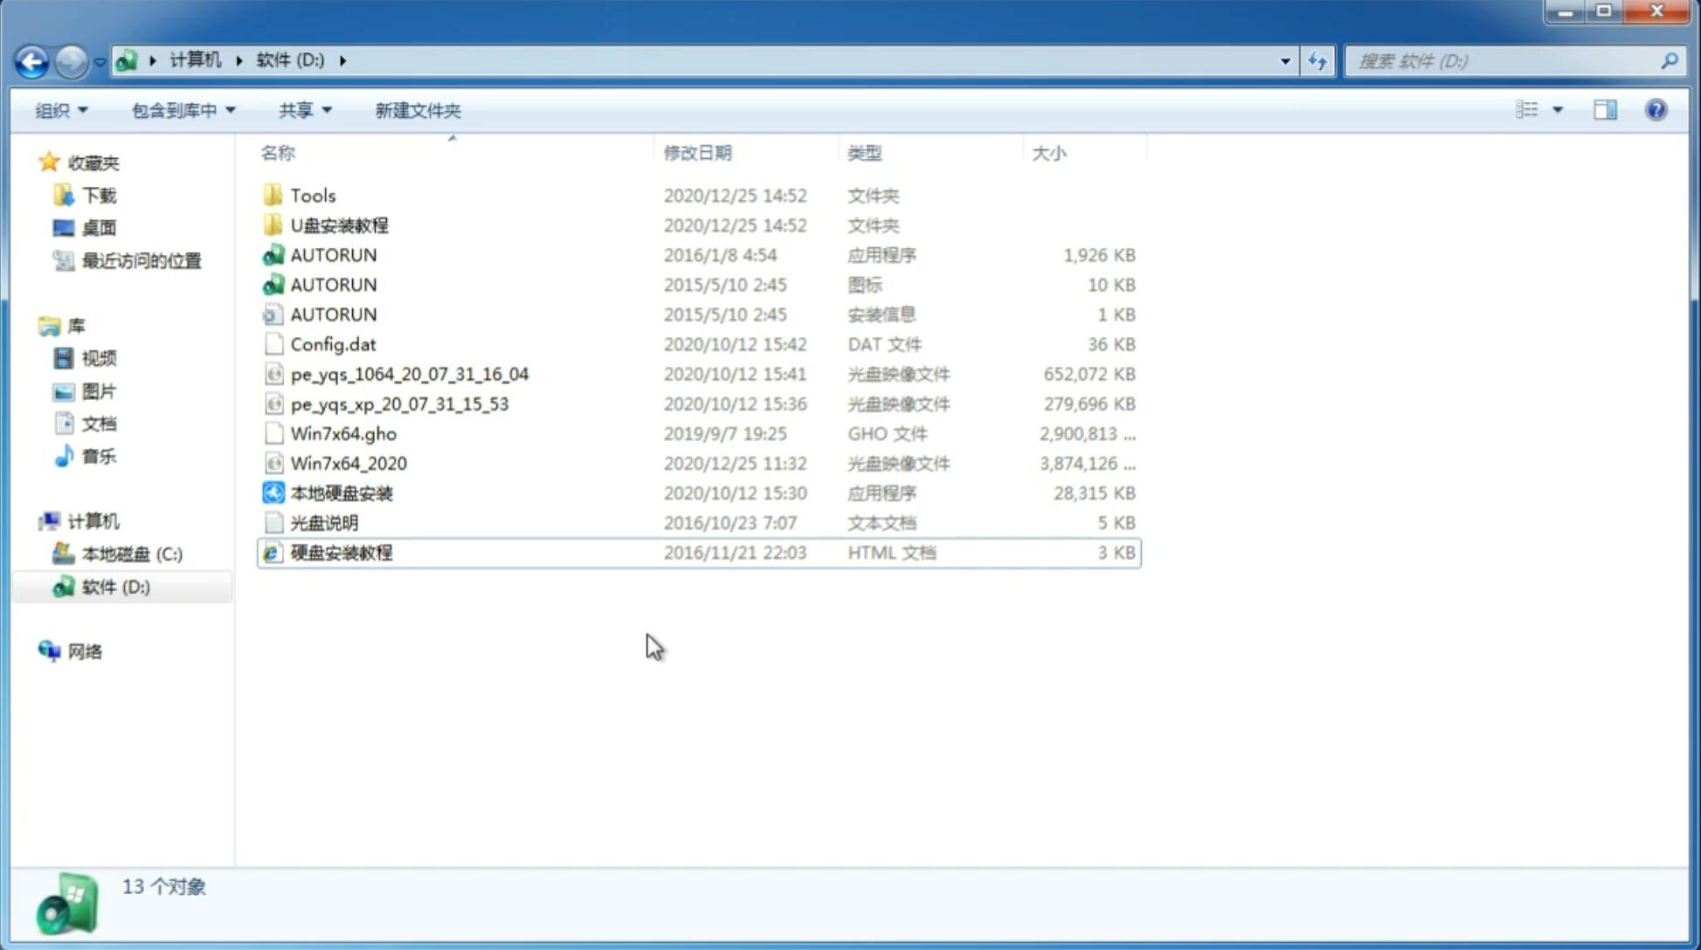Open Win7x64.gho Ghost file

coord(344,433)
